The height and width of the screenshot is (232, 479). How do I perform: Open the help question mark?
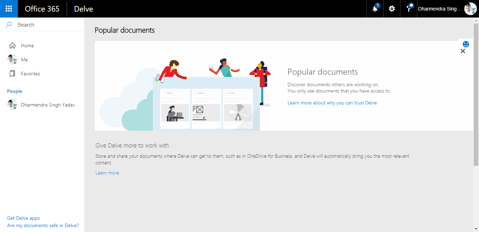(409, 9)
